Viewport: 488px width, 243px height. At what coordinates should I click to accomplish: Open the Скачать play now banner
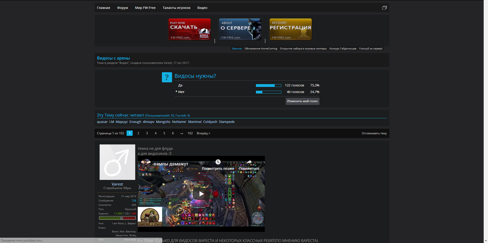tap(189, 29)
